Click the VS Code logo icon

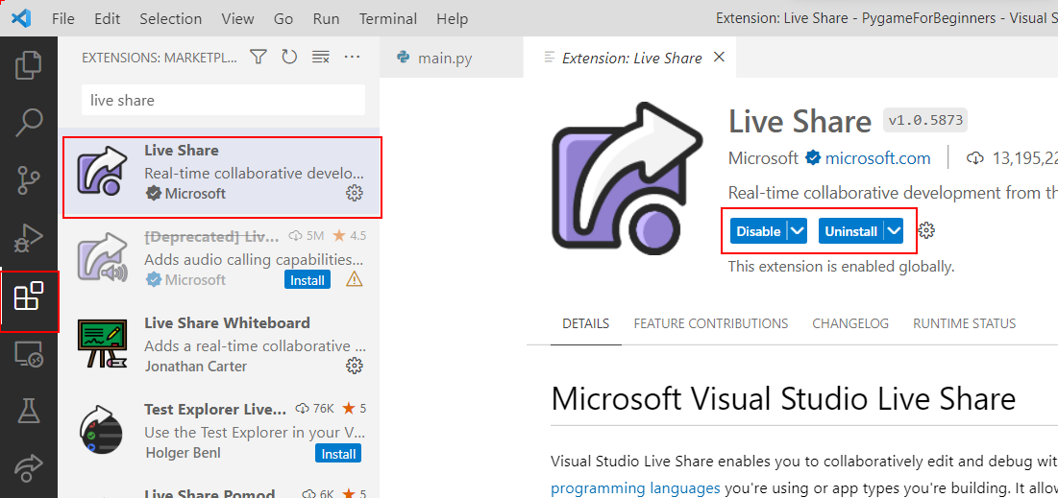[x=21, y=18]
